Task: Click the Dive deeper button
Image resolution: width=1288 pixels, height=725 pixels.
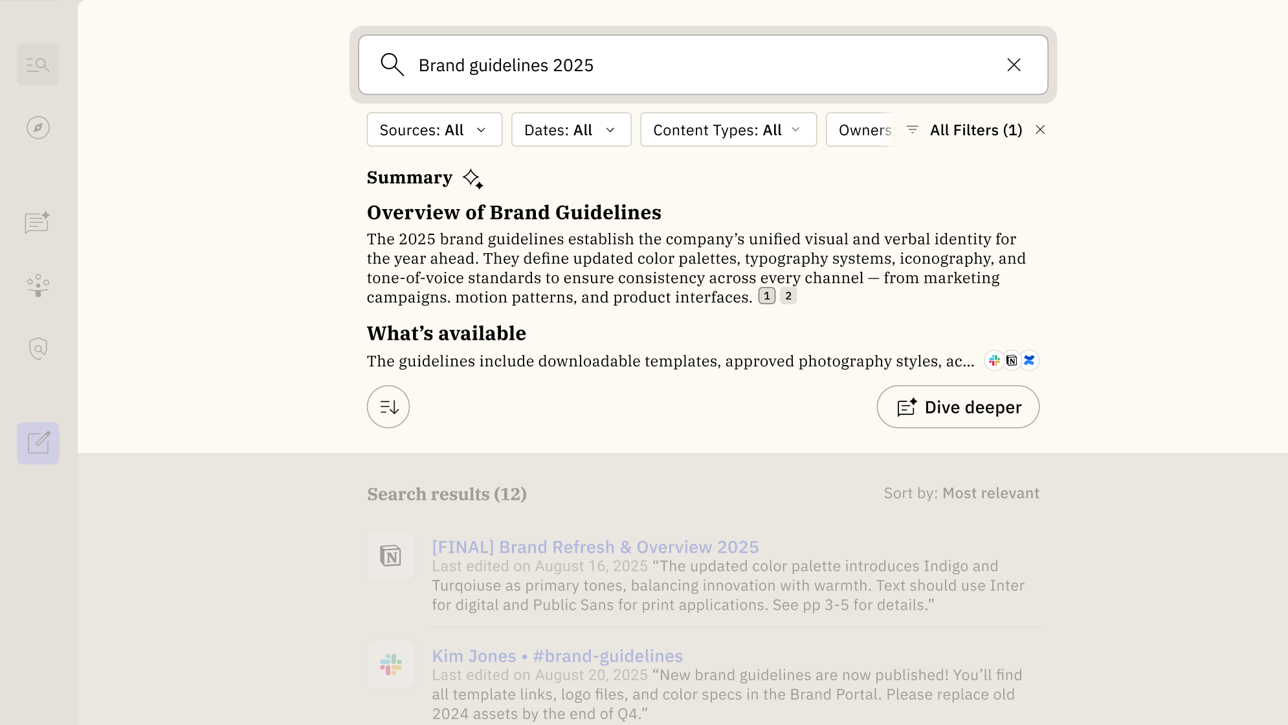Action: 958,407
